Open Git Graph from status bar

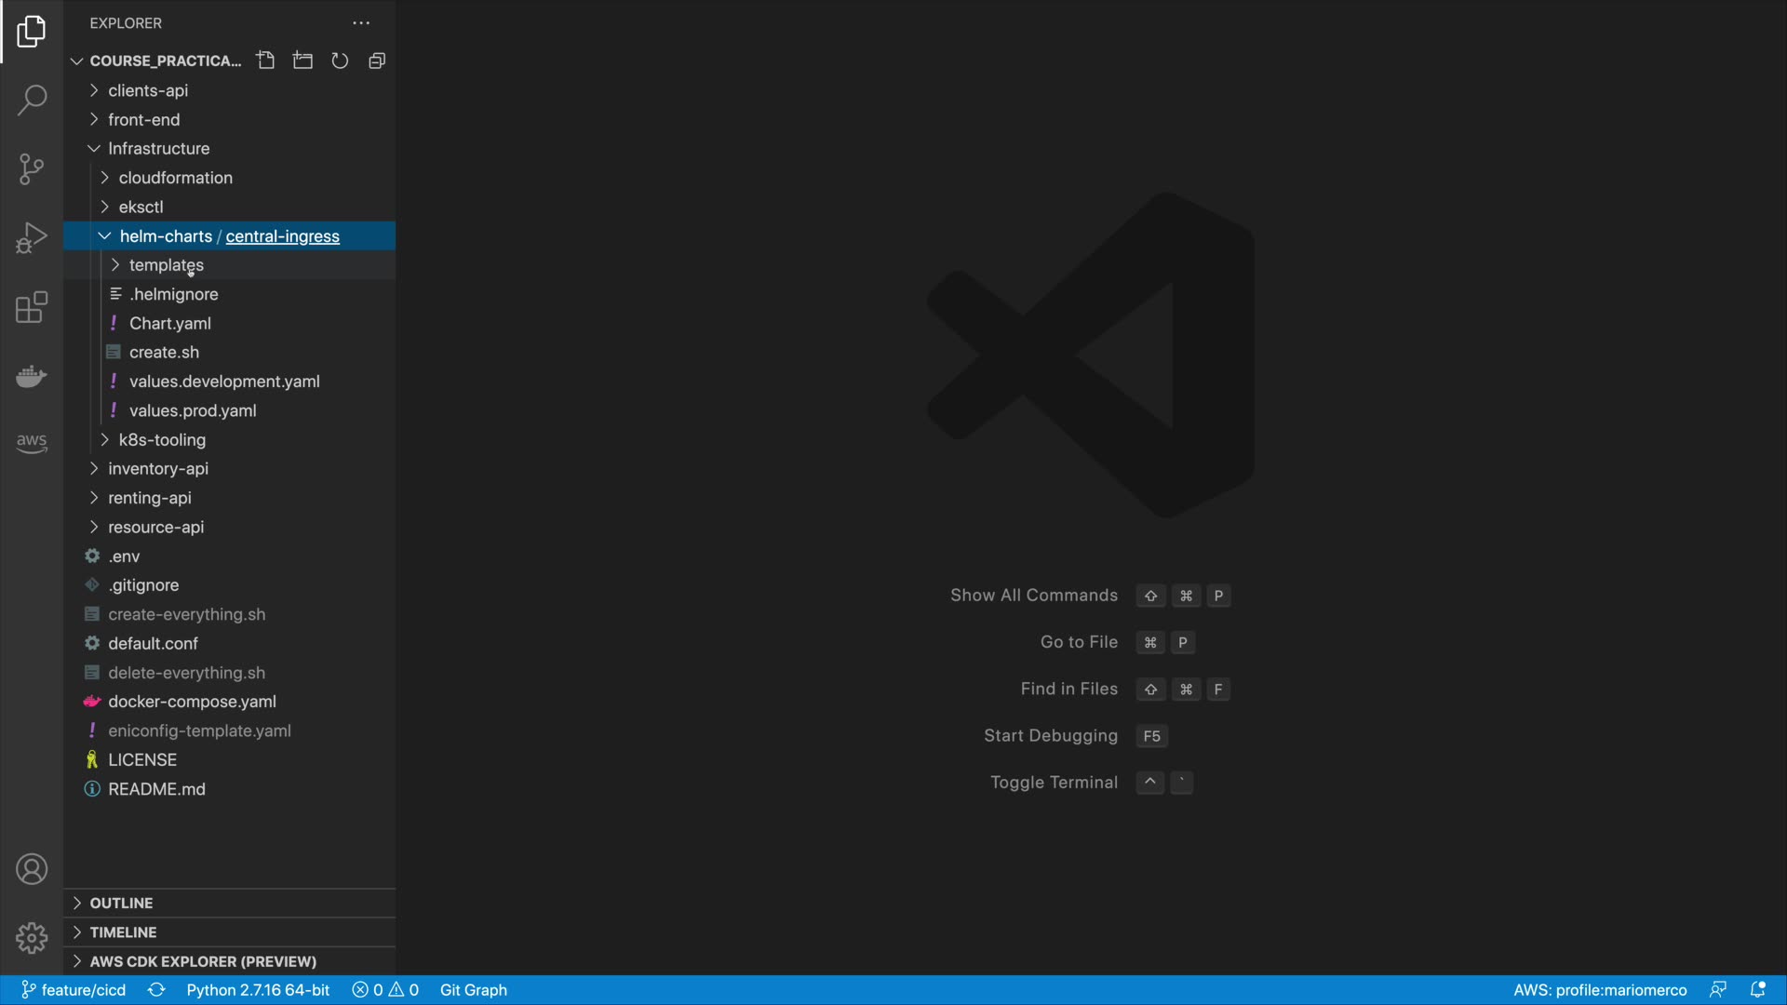pyautogui.click(x=473, y=990)
